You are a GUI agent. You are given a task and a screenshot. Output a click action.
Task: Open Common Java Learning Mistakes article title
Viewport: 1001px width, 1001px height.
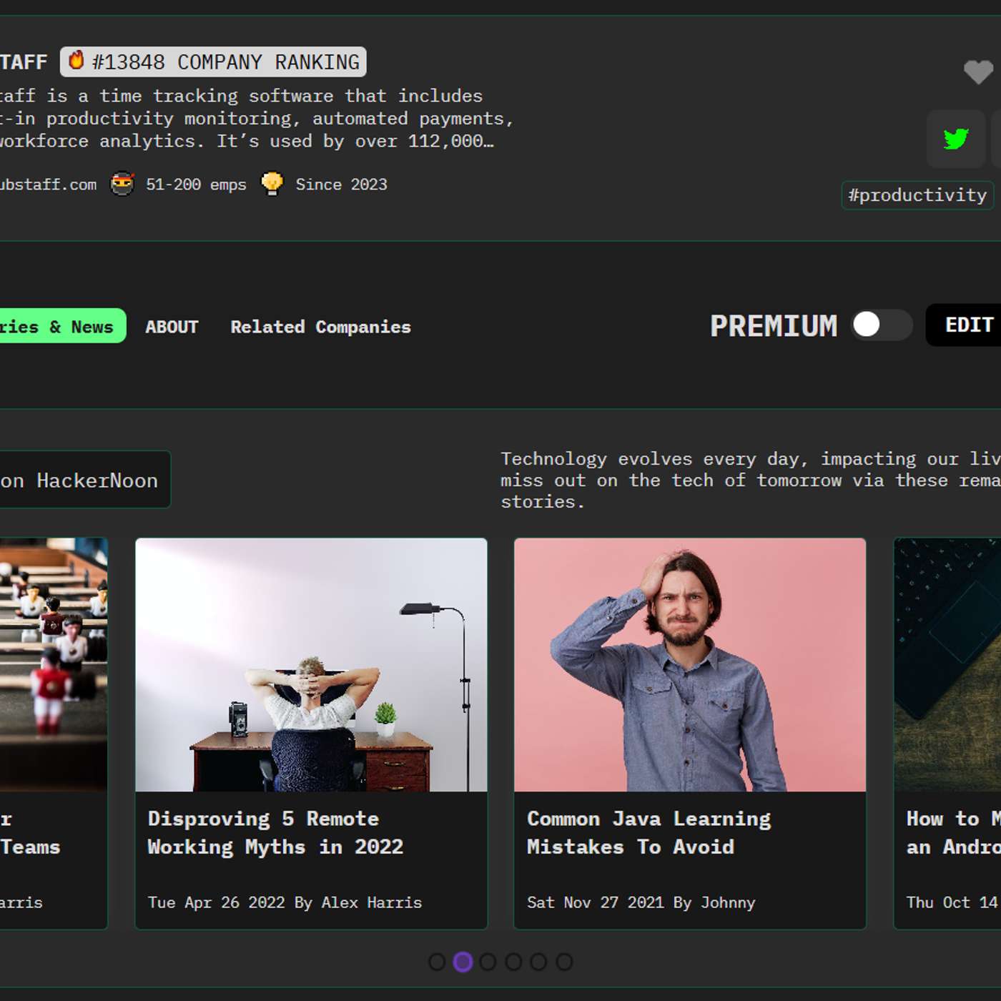coord(649,833)
